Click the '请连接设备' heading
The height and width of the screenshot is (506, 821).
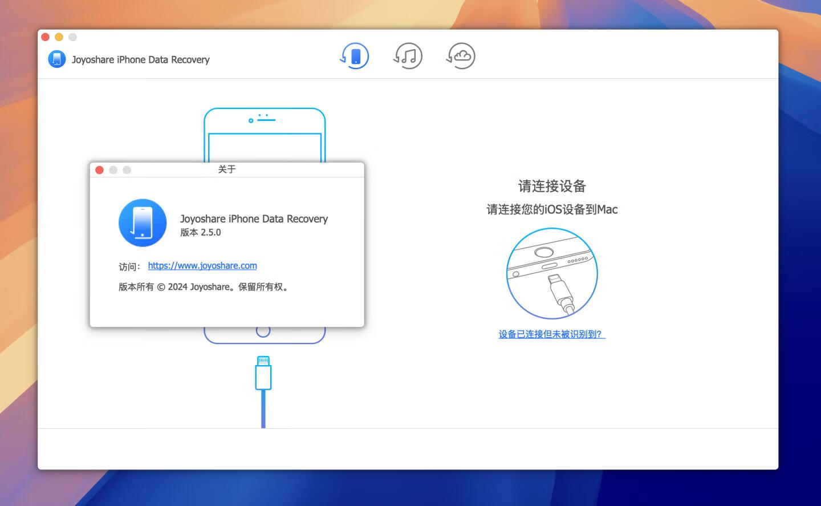pyautogui.click(x=552, y=187)
